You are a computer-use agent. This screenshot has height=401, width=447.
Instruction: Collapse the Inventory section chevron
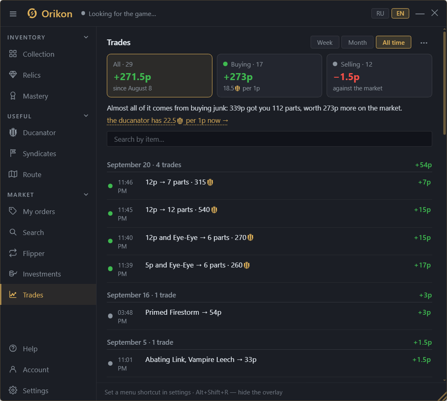[86, 37]
